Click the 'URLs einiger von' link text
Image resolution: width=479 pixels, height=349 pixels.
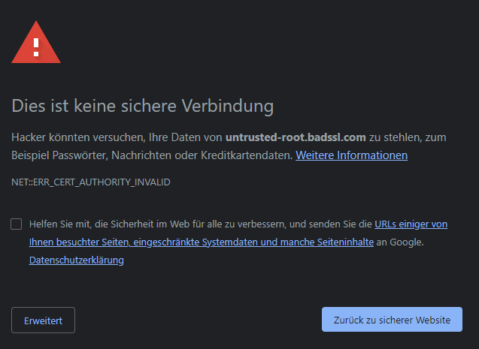pyautogui.click(x=411, y=224)
